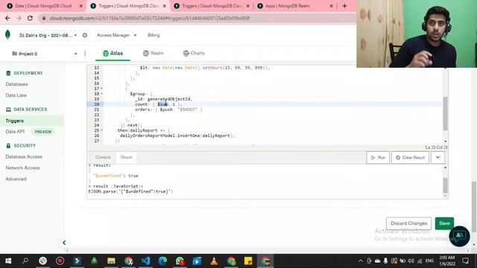This screenshot has height=268, width=477.
Task: Open the dropdown arrow beside Clear Result
Action: point(437,157)
